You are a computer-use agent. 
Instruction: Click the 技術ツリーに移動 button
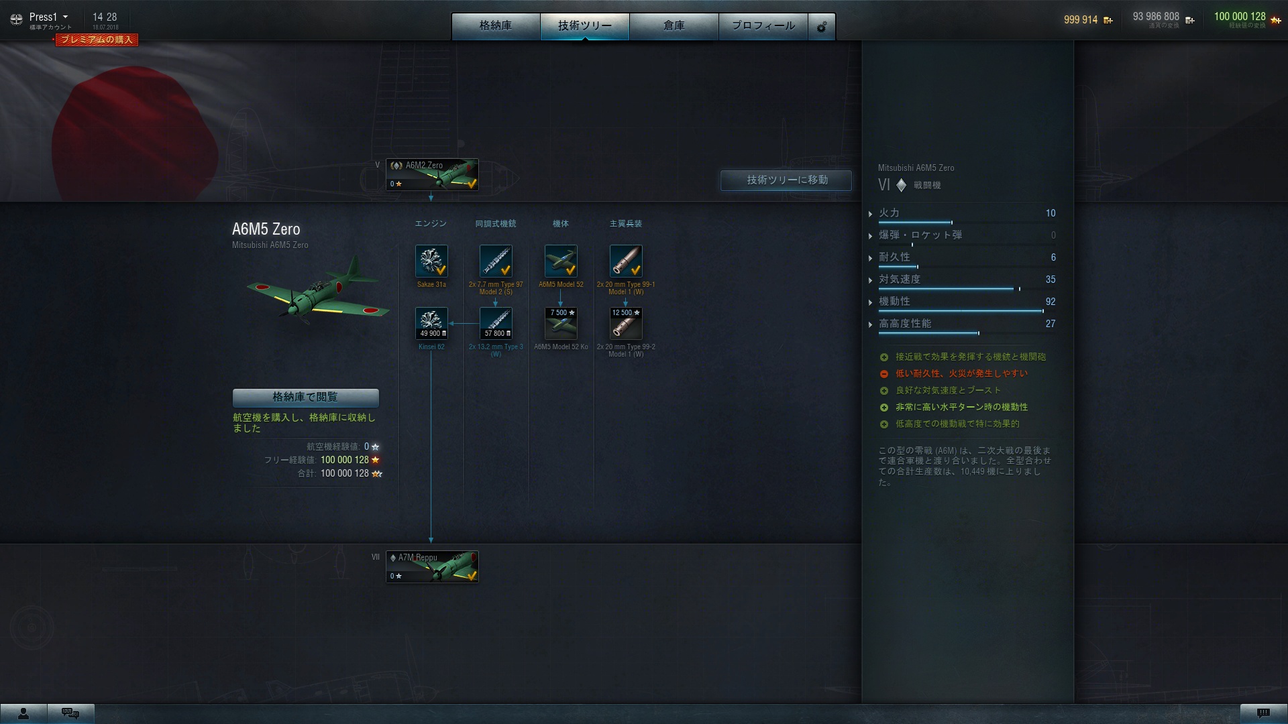pos(786,180)
